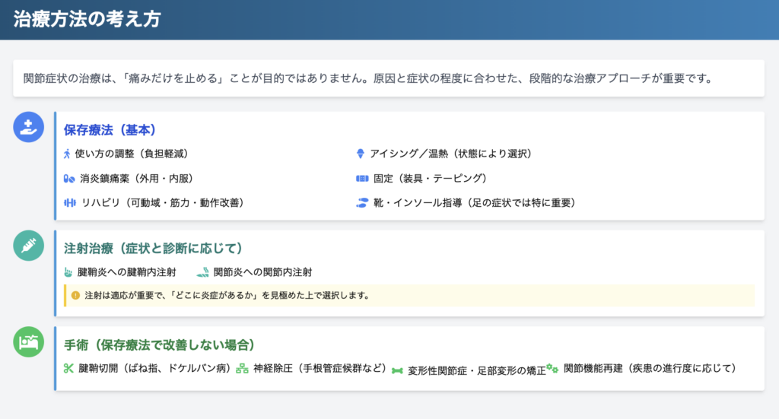Click the 注射治療 section heading
779x419 pixels.
(x=153, y=248)
